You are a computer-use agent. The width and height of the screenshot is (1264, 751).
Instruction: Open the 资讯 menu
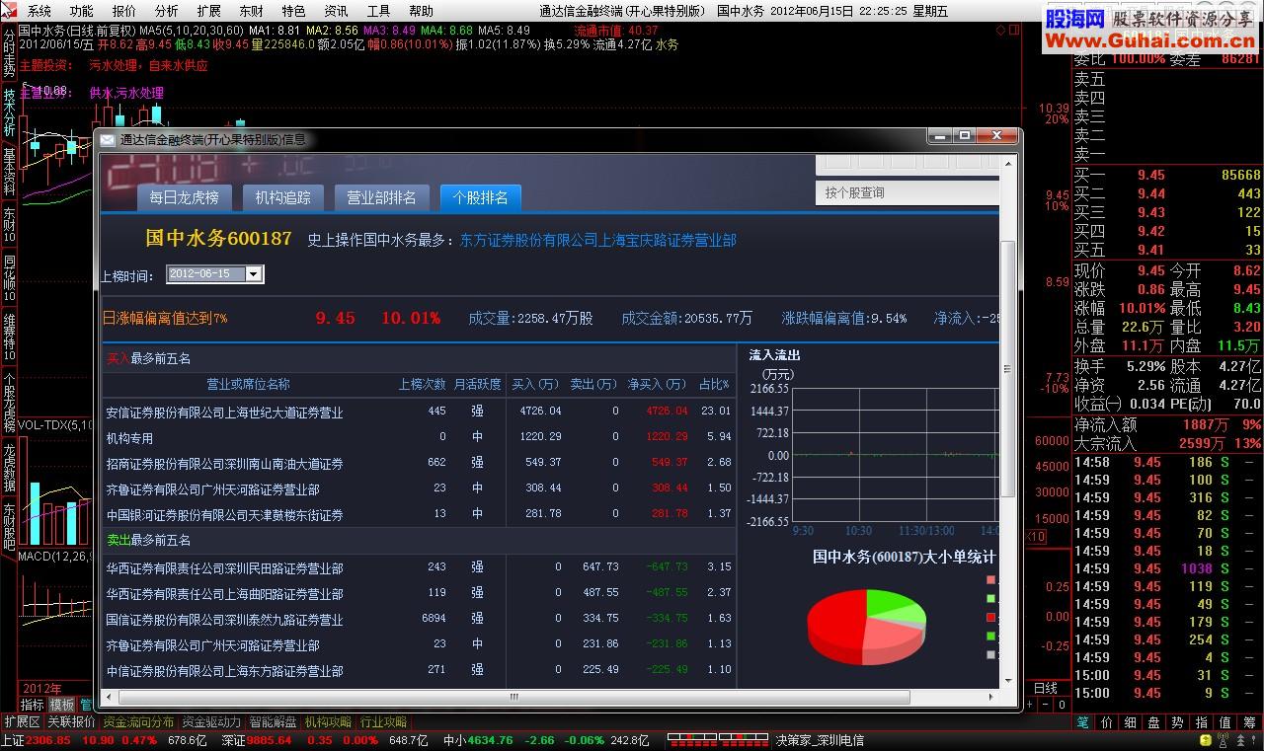pos(337,11)
